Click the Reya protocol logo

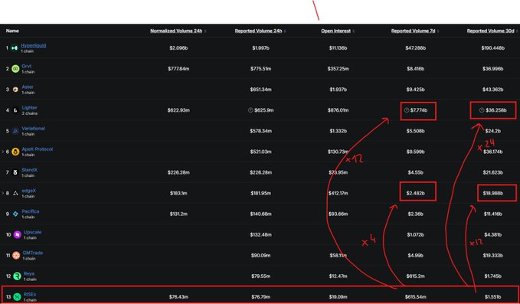click(17, 276)
